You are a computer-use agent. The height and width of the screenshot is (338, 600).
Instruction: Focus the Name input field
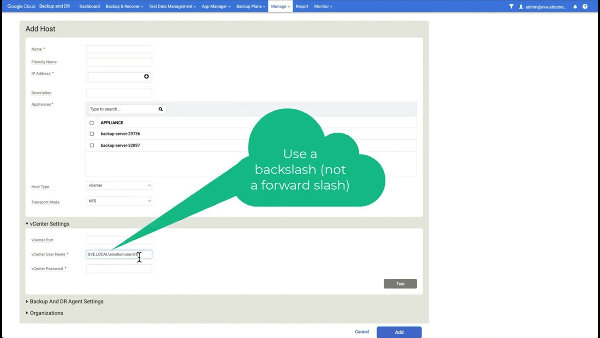[x=119, y=49]
